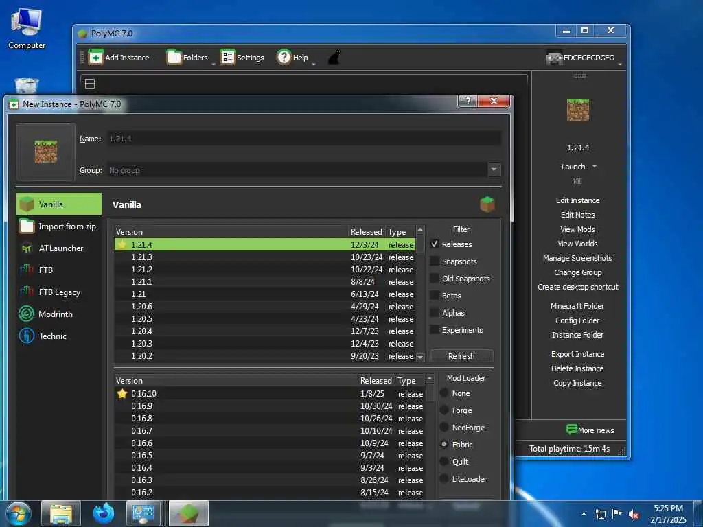Open Windows Start orb
703x527 pixels.
[x=19, y=513]
